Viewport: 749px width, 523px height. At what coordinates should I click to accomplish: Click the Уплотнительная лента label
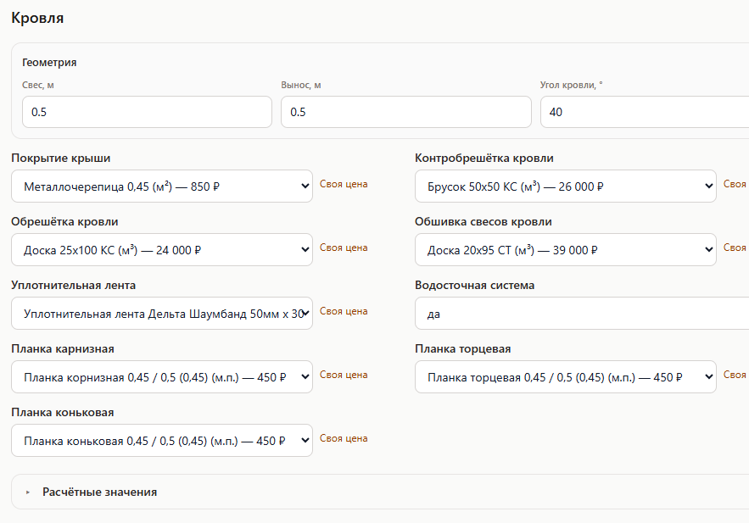pyautogui.click(x=74, y=286)
